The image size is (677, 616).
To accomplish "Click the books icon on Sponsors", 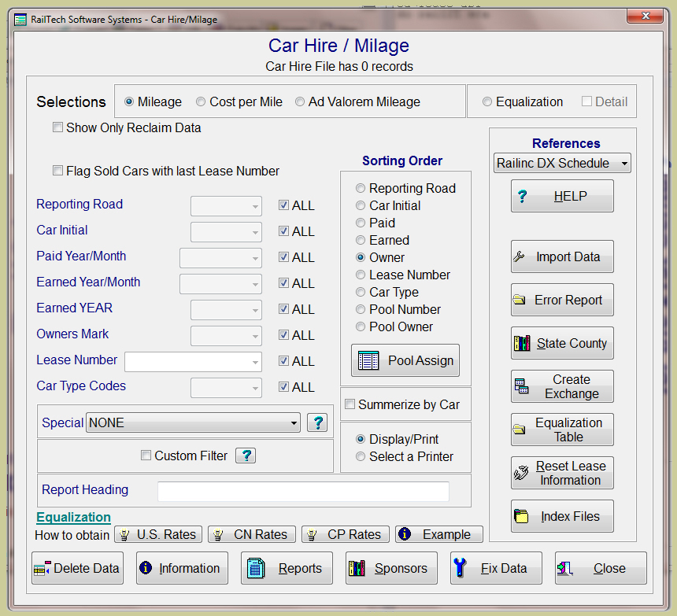I will [x=356, y=568].
